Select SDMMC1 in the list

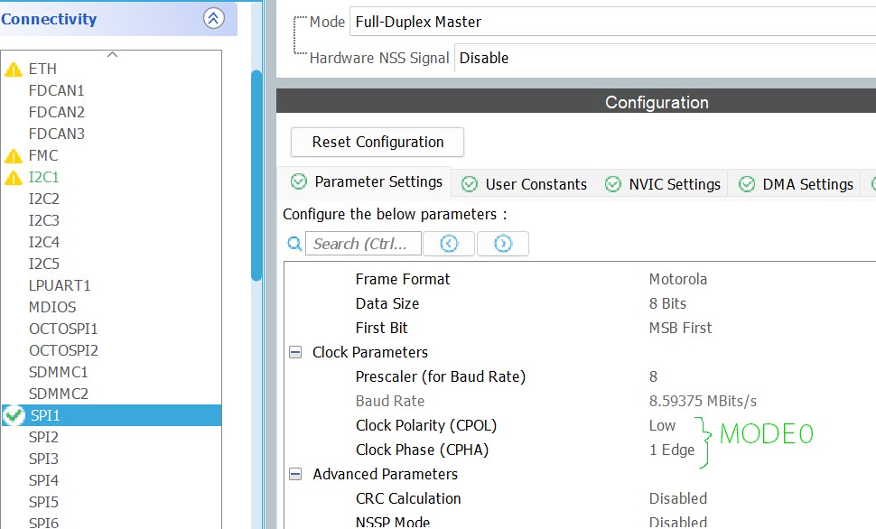click(x=58, y=372)
